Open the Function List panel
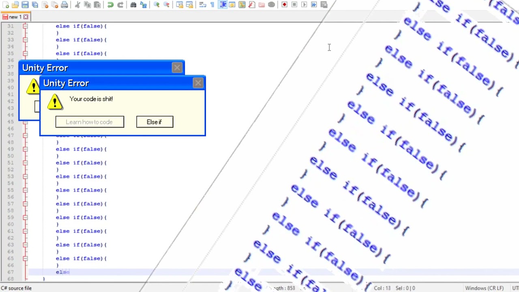 coord(251,5)
